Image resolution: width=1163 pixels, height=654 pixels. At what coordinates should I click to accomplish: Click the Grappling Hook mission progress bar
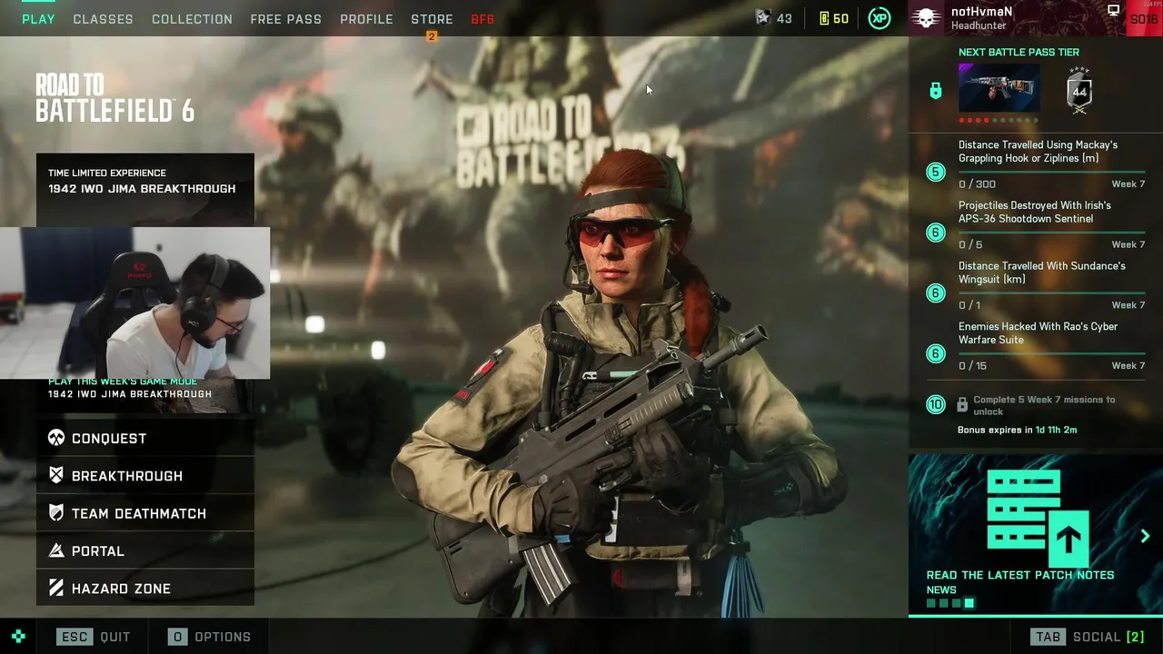coord(1051,172)
